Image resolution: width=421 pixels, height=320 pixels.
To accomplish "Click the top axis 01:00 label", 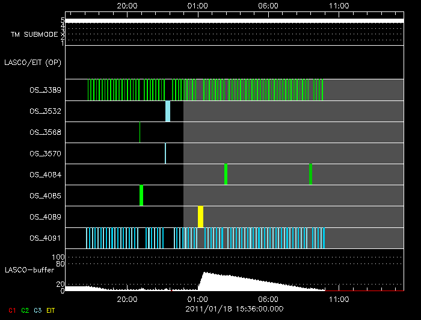I will coord(198,6).
